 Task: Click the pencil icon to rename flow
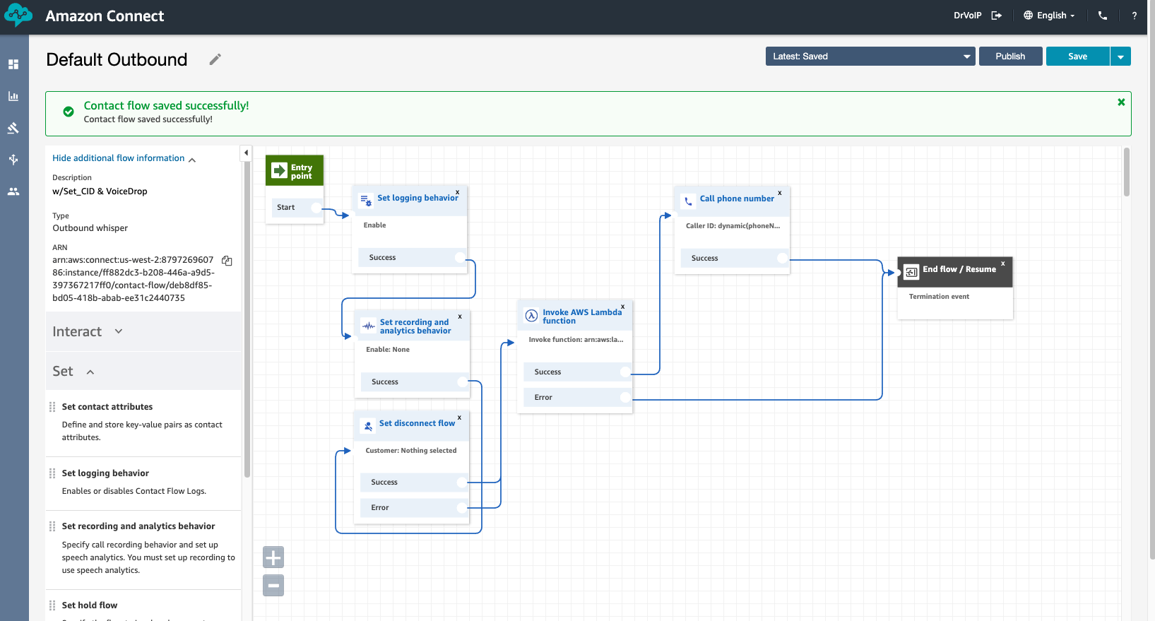(x=215, y=59)
